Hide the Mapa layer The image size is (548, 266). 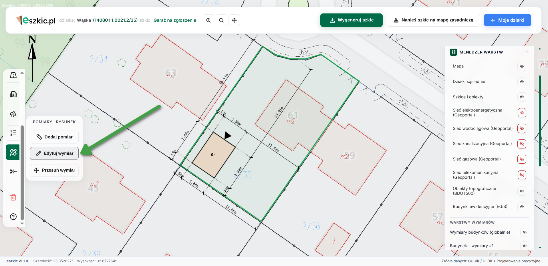tap(522, 66)
